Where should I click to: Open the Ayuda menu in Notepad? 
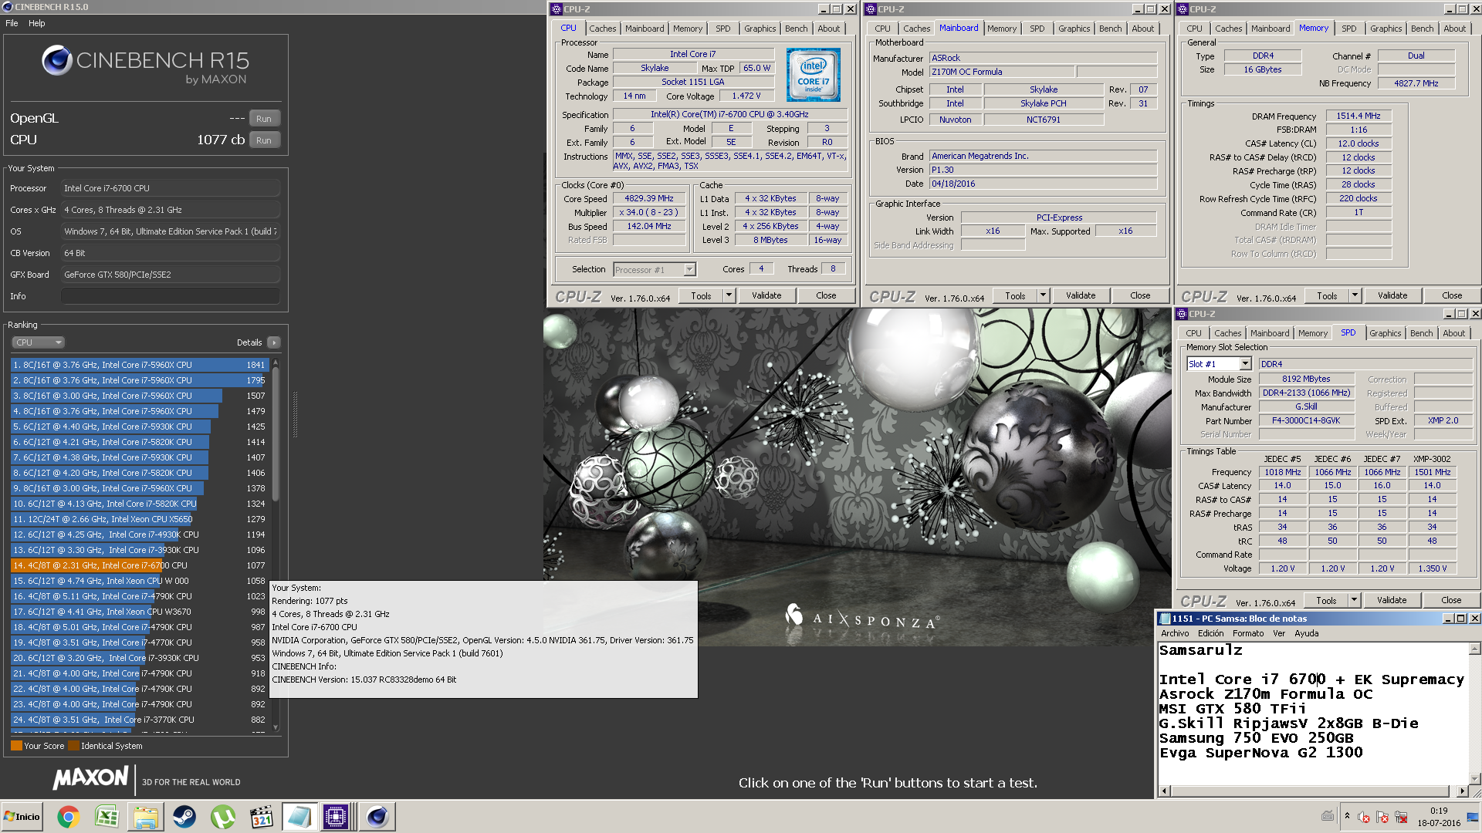1307,633
